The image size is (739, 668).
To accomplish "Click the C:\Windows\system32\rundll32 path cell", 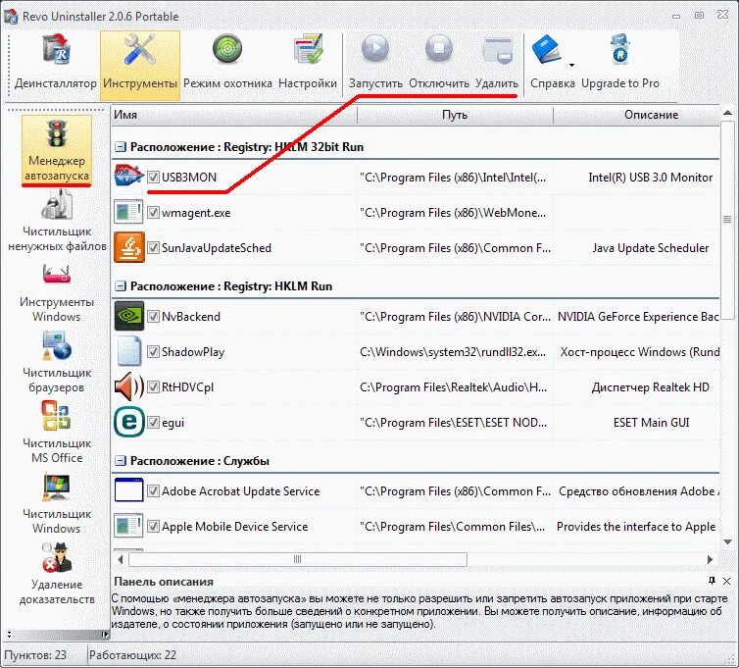I will [453, 352].
